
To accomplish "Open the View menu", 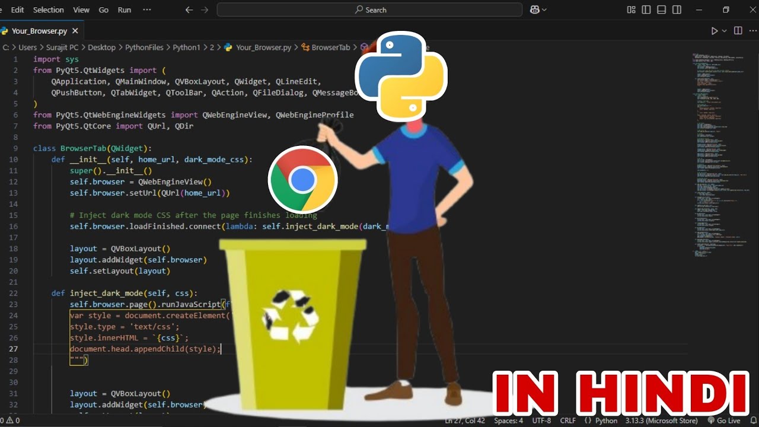I will click(x=81, y=10).
